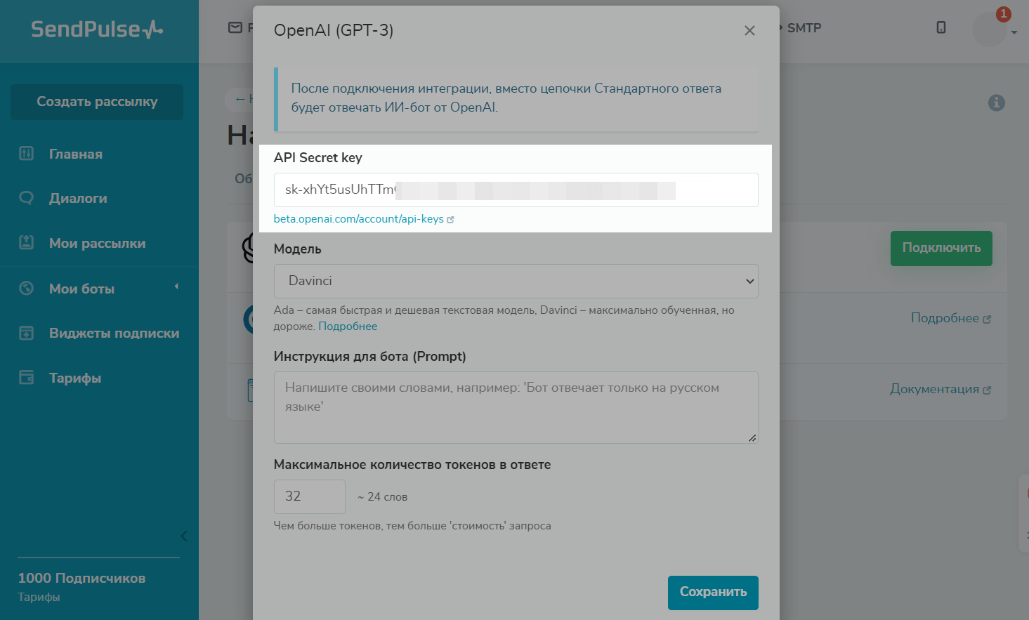This screenshot has width=1029, height=620.
Task: Click the Мои рассылки sidebar icon
Action: click(x=26, y=243)
